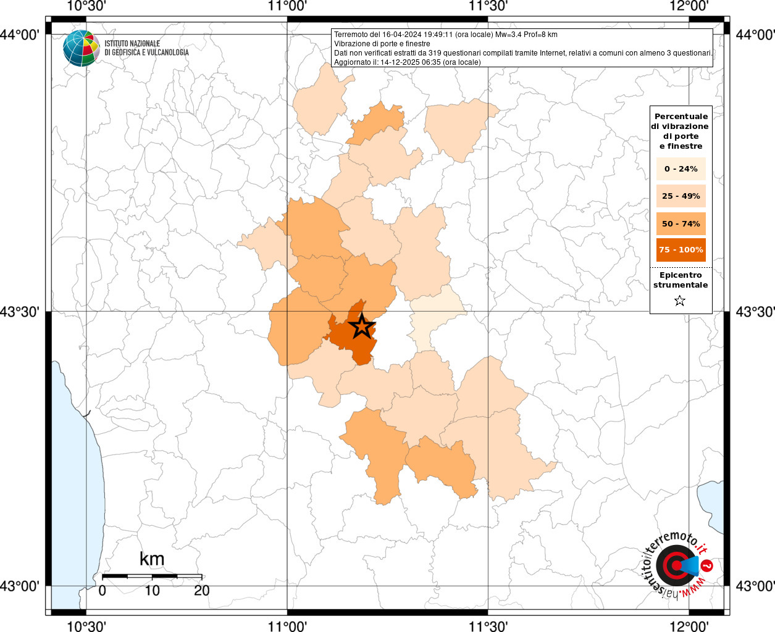
Task: Click the top 11°00' longitude label
Action: (287, 6)
